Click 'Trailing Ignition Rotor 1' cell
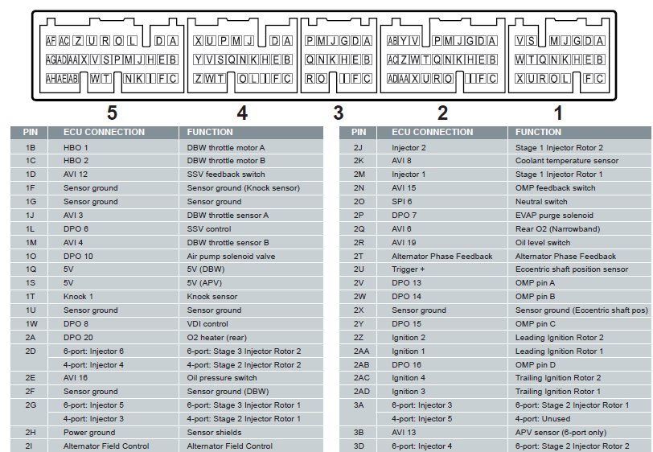The width and height of the screenshot is (653, 452). tap(580, 392)
